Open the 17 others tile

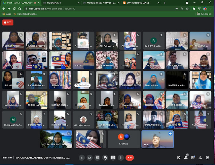tap(124, 139)
